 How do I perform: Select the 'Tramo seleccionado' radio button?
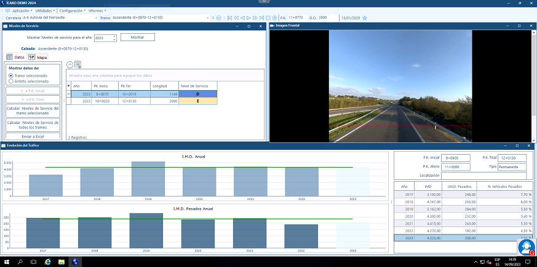click(11, 75)
